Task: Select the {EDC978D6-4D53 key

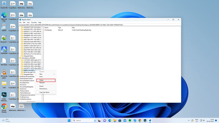Action: (x=32, y=50)
